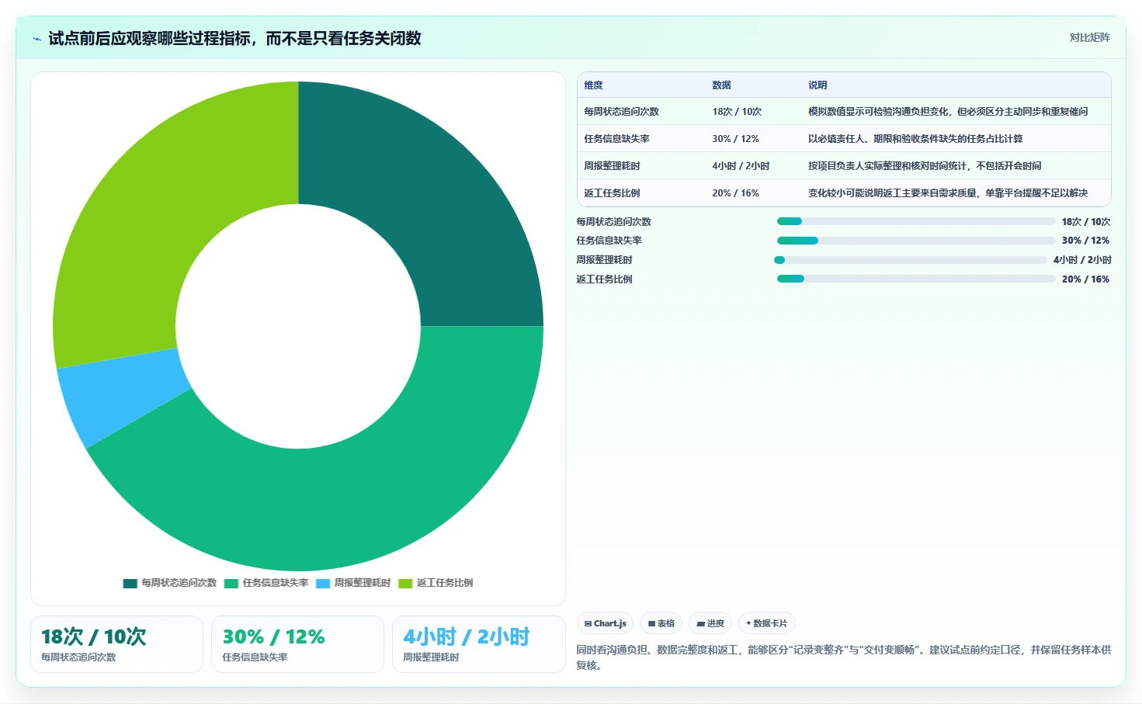This screenshot has width=1142, height=704.
Task: Click progress value 20% / 16%
Action: 1086,279
